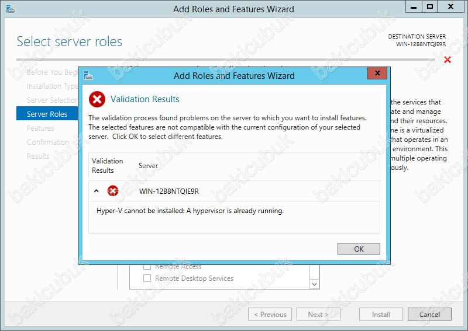Collapse the WIN-12B8NTQIE9R validation result row

pos(96,191)
